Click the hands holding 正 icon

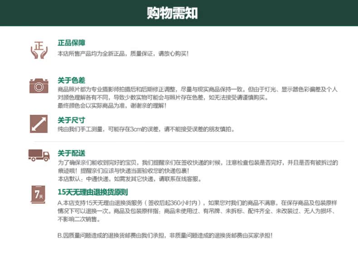click(39, 50)
